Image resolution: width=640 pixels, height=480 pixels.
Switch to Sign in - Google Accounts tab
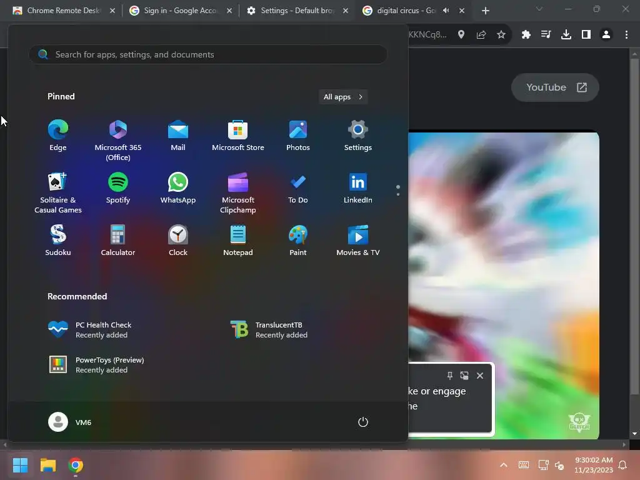click(x=181, y=11)
